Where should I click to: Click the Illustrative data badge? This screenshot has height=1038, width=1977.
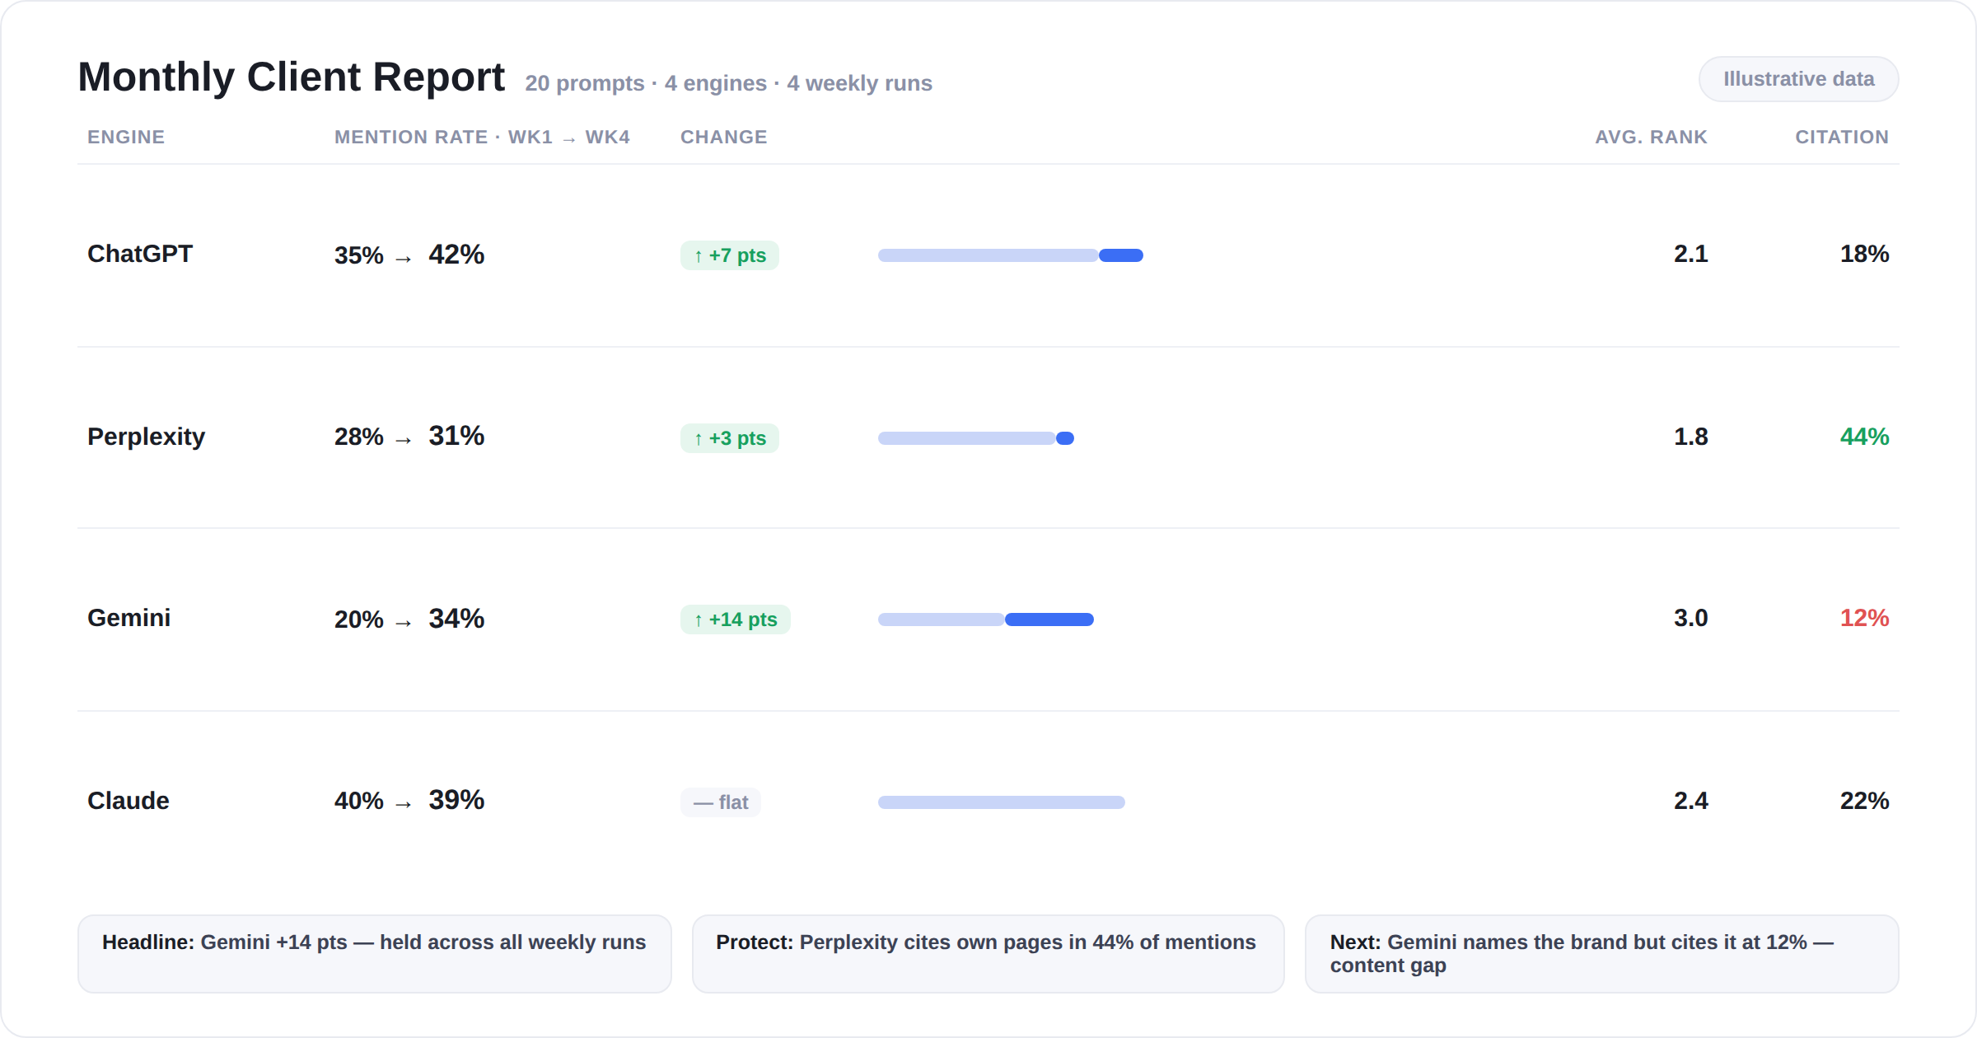tap(1798, 79)
